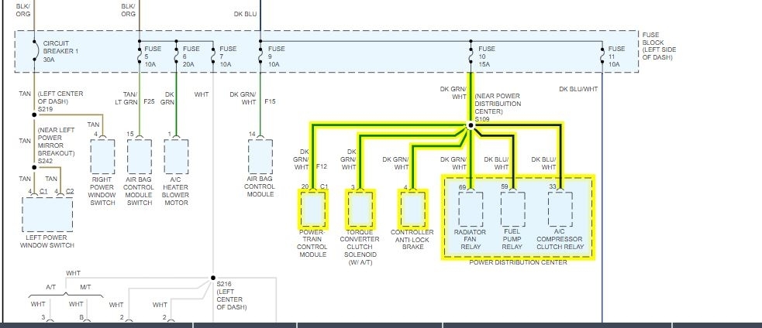Click the Fuel Pump Relay box
Viewport: 762px width, 328px height.
[x=512, y=209]
